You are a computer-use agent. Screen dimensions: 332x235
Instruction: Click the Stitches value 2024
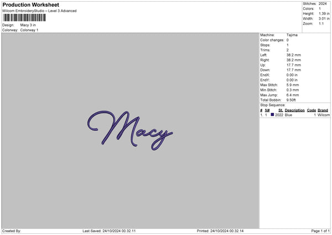click(323, 4)
